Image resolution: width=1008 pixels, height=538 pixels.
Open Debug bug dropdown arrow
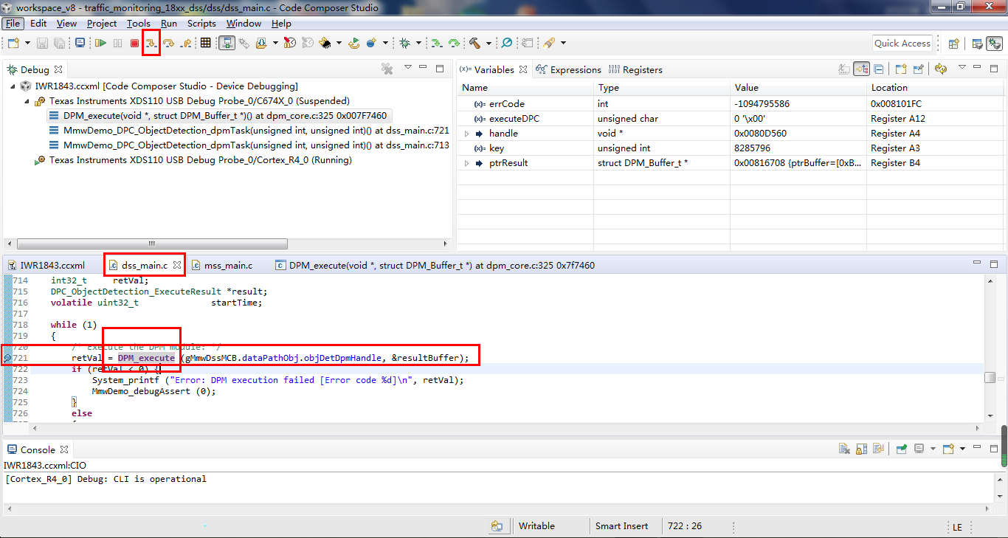click(x=418, y=43)
